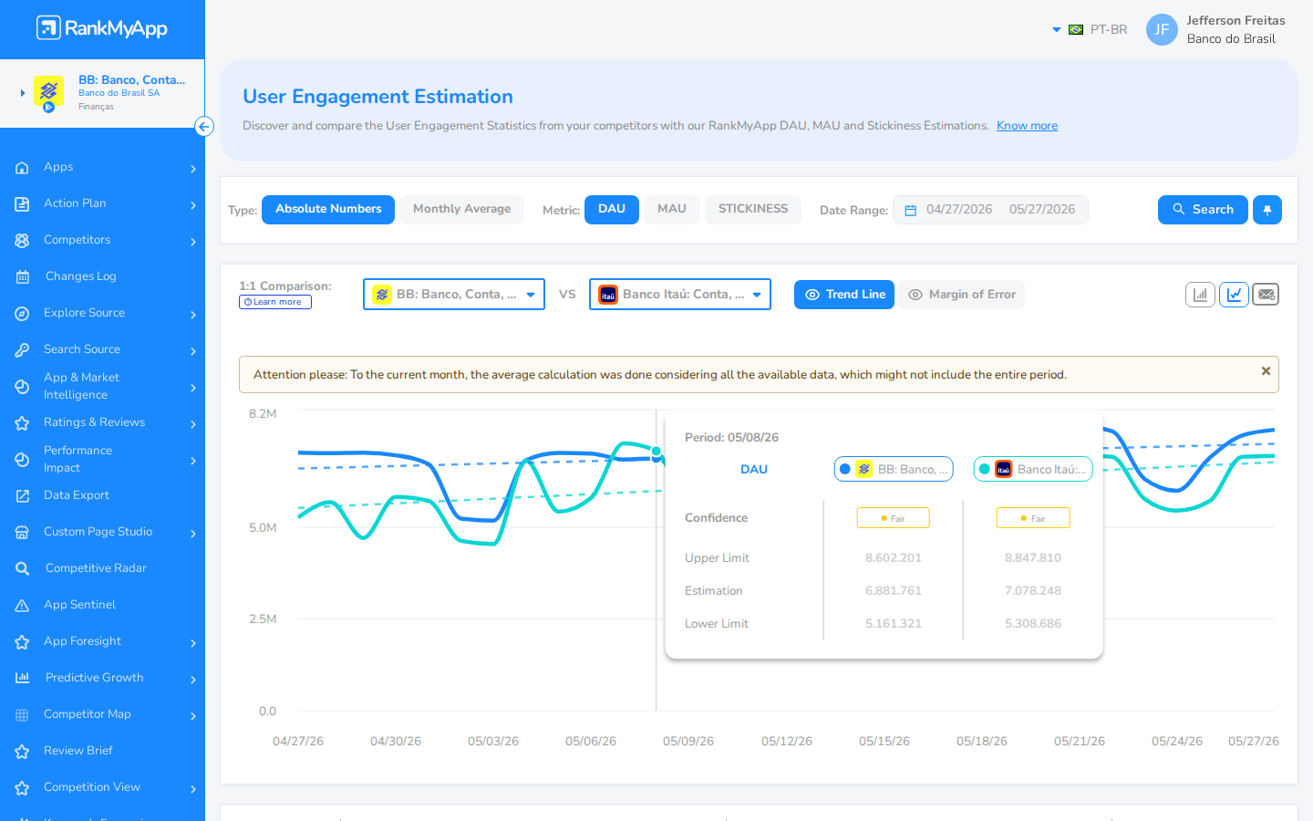This screenshot has height=821, width=1313.
Task: Expand the Action Plan chevron
Action: tap(193, 205)
